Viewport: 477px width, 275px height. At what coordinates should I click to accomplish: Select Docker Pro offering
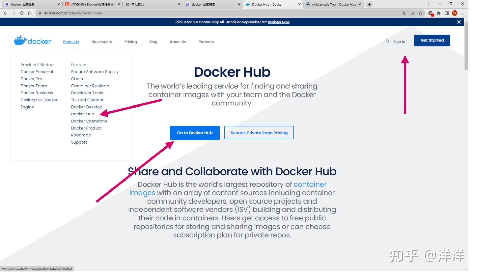pyautogui.click(x=31, y=79)
